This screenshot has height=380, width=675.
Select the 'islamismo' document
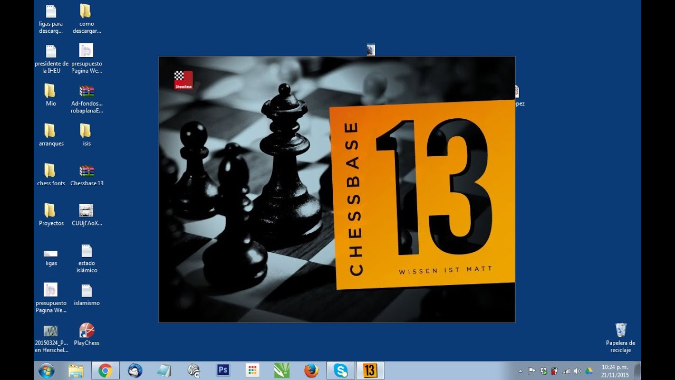86,295
